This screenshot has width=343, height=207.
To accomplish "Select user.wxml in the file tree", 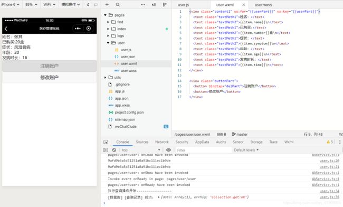I will 129,63.
